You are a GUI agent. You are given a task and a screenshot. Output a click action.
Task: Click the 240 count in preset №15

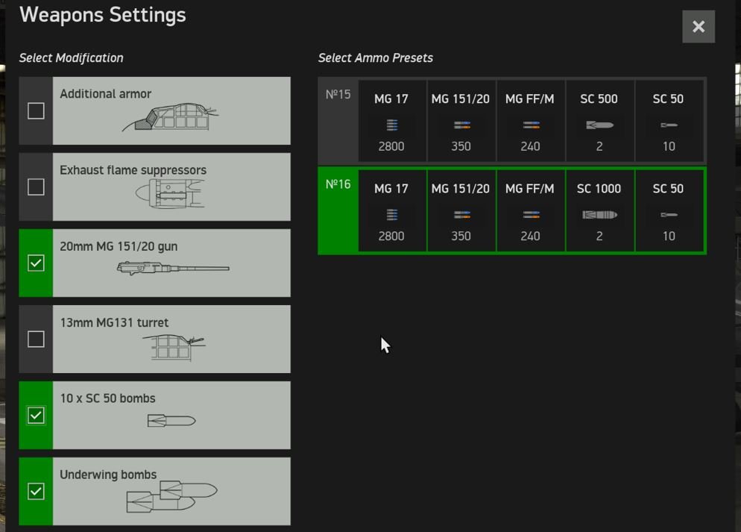[530, 146]
